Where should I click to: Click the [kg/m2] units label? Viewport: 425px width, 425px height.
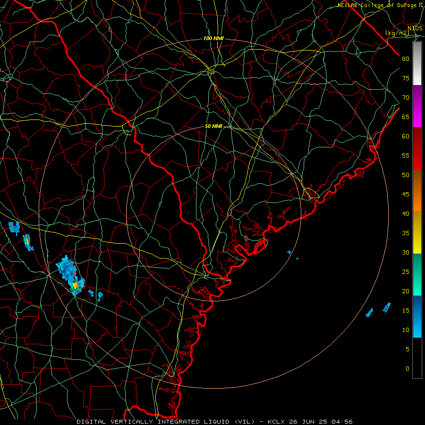pyautogui.click(x=397, y=33)
